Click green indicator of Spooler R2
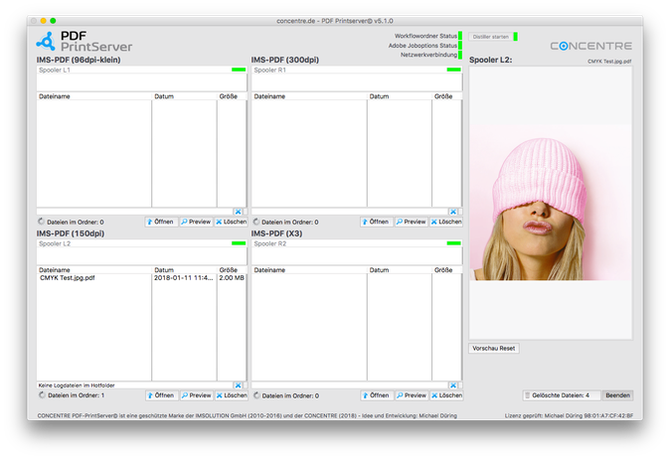This screenshot has width=670, height=459. (453, 243)
